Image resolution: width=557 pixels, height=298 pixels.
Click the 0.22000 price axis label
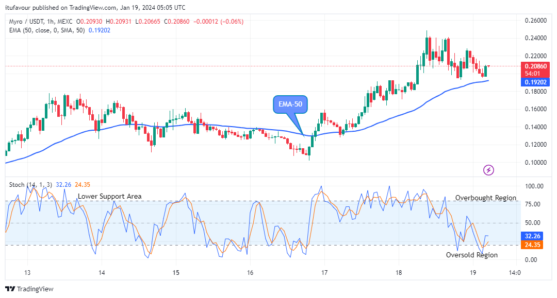coord(536,56)
